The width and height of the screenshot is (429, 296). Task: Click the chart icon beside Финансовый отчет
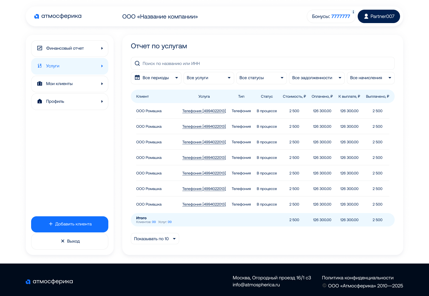pyautogui.click(x=40, y=48)
